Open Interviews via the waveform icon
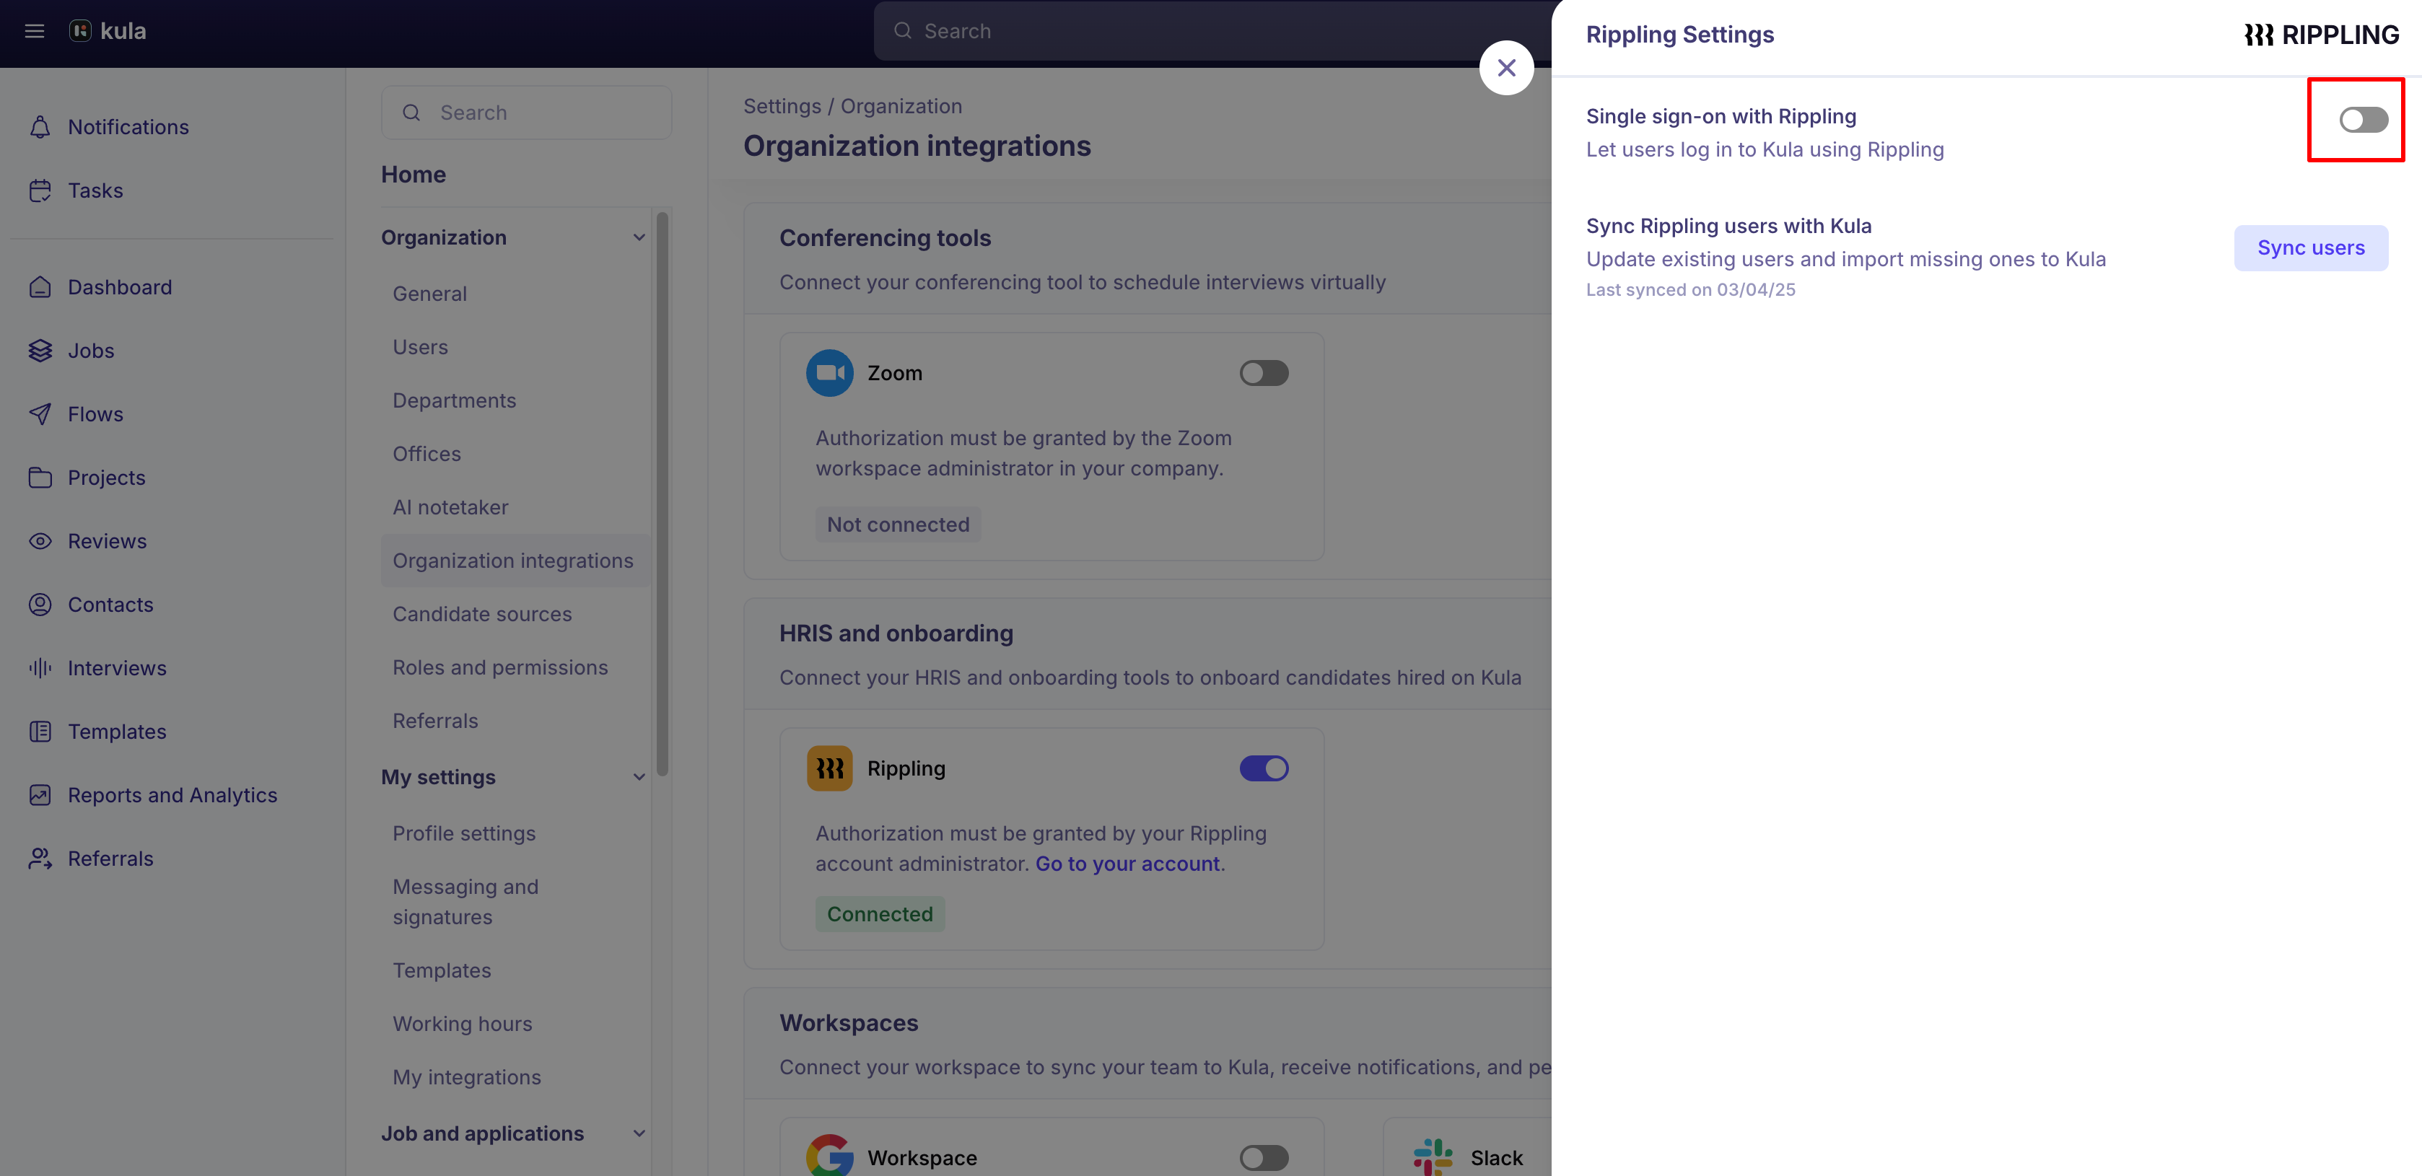This screenshot has height=1176, width=2422. [38, 667]
